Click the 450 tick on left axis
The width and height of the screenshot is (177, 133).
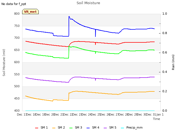tap(17, 99)
